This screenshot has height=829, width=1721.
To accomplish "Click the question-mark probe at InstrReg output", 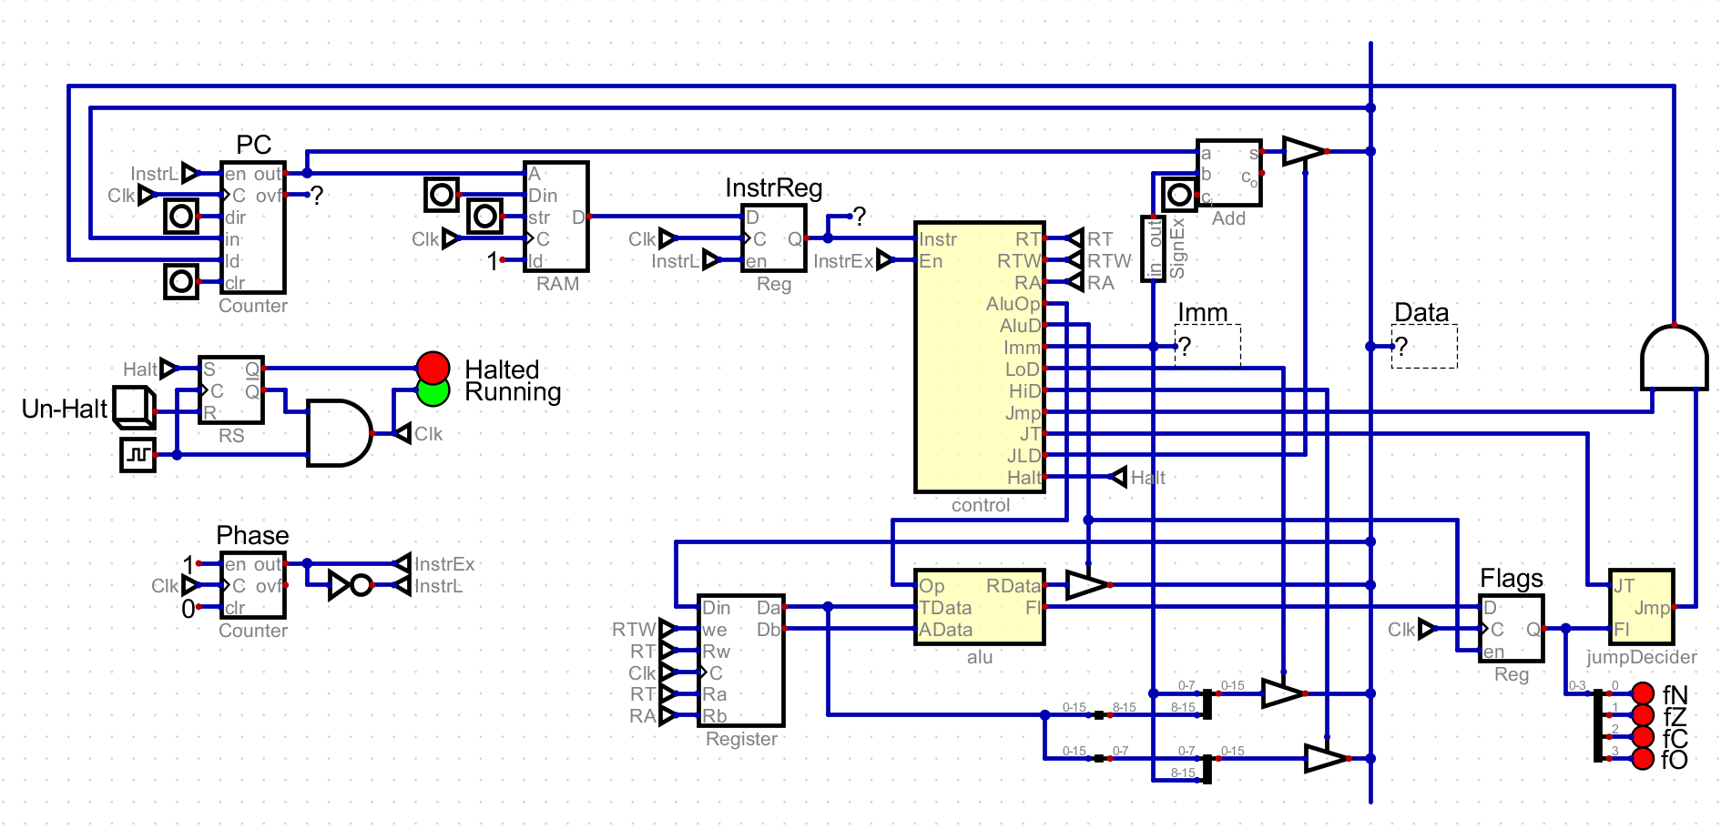I will (856, 216).
